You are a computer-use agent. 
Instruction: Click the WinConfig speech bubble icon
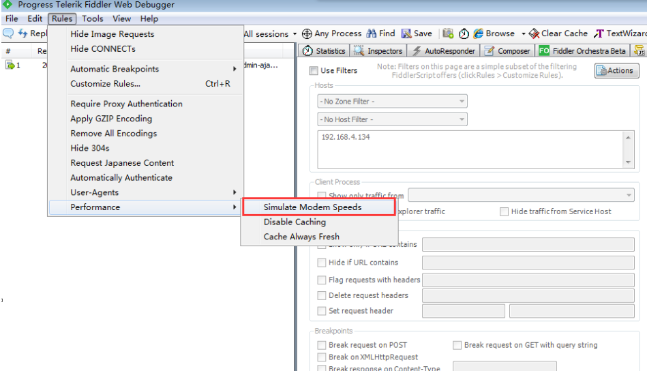[x=7, y=33]
